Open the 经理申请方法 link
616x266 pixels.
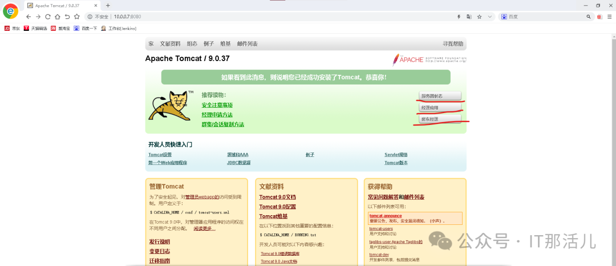coord(217,115)
